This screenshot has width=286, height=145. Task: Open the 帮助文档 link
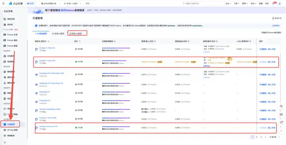pos(277,18)
